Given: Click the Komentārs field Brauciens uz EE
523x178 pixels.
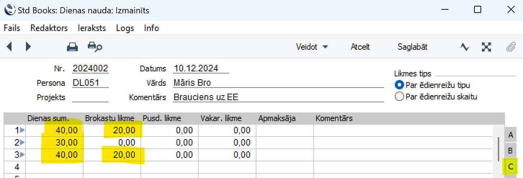Looking at the screenshot, I should pyautogui.click(x=278, y=97).
